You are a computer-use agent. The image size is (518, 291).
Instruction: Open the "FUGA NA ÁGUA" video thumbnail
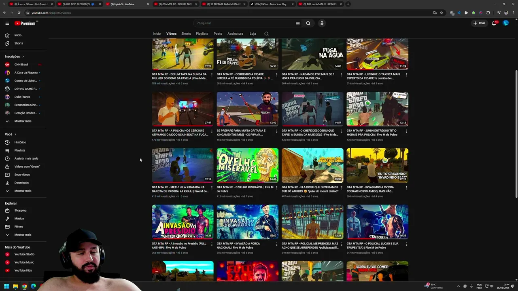[312, 54]
